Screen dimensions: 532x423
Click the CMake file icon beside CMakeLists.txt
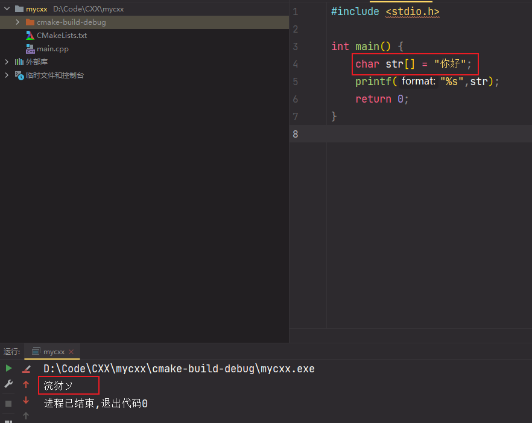tap(30, 36)
